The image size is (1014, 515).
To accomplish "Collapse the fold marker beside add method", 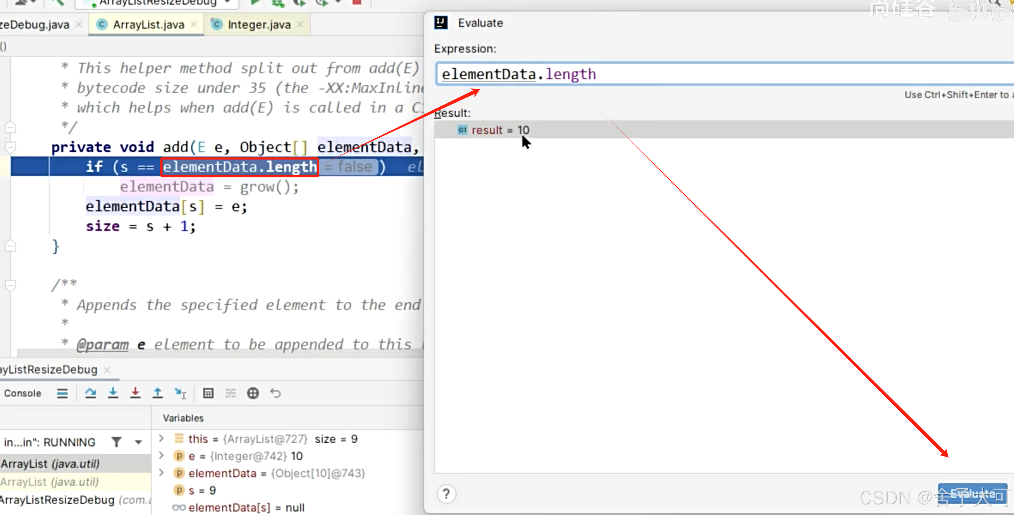I will coord(11,147).
